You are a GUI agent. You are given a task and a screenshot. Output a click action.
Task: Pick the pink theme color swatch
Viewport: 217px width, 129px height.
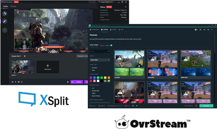point(94,81)
